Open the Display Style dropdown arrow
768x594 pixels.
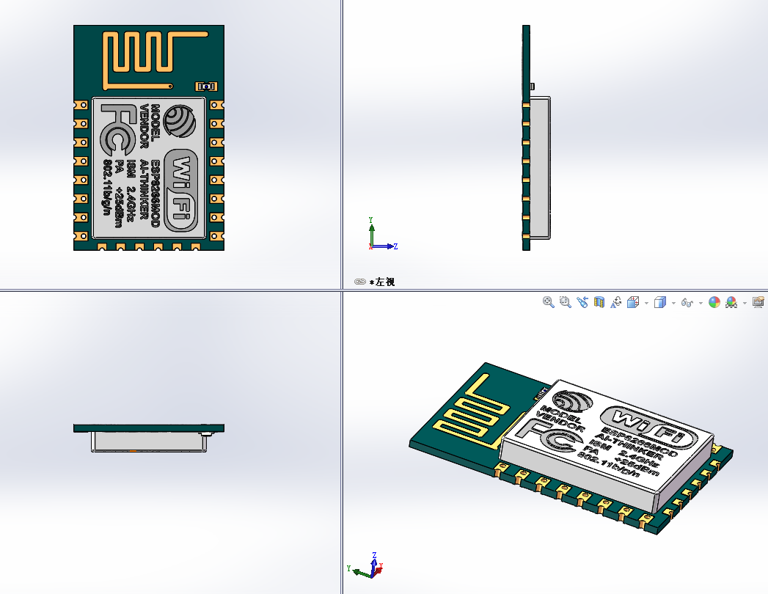(673, 302)
